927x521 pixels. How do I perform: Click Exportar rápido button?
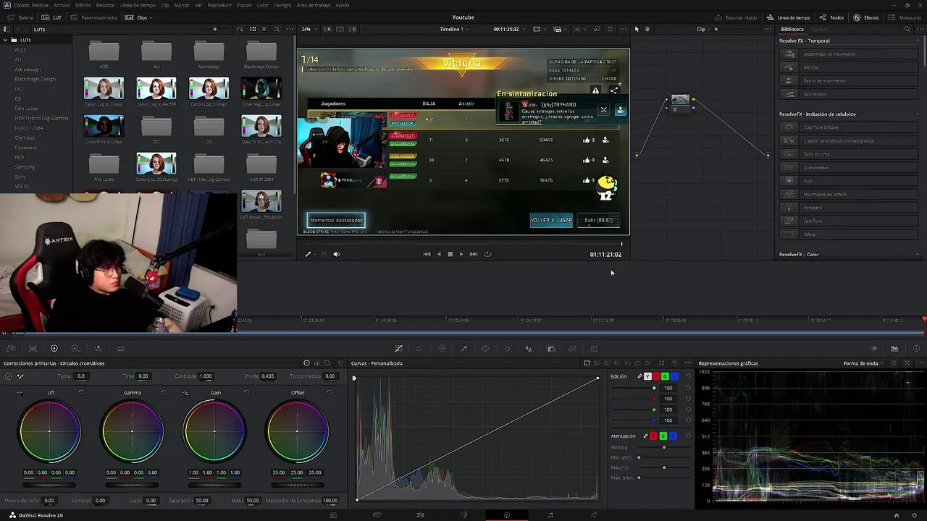[736, 17]
